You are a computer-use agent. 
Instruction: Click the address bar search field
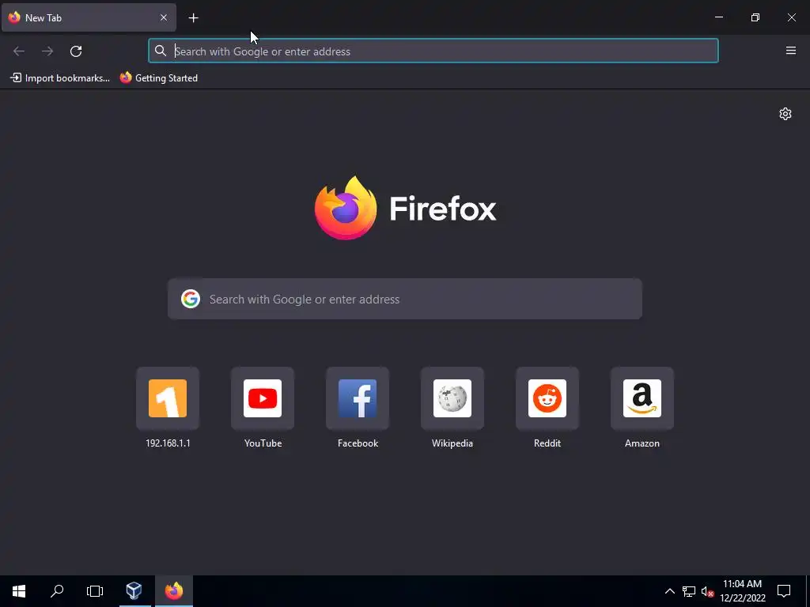(433, 51)
